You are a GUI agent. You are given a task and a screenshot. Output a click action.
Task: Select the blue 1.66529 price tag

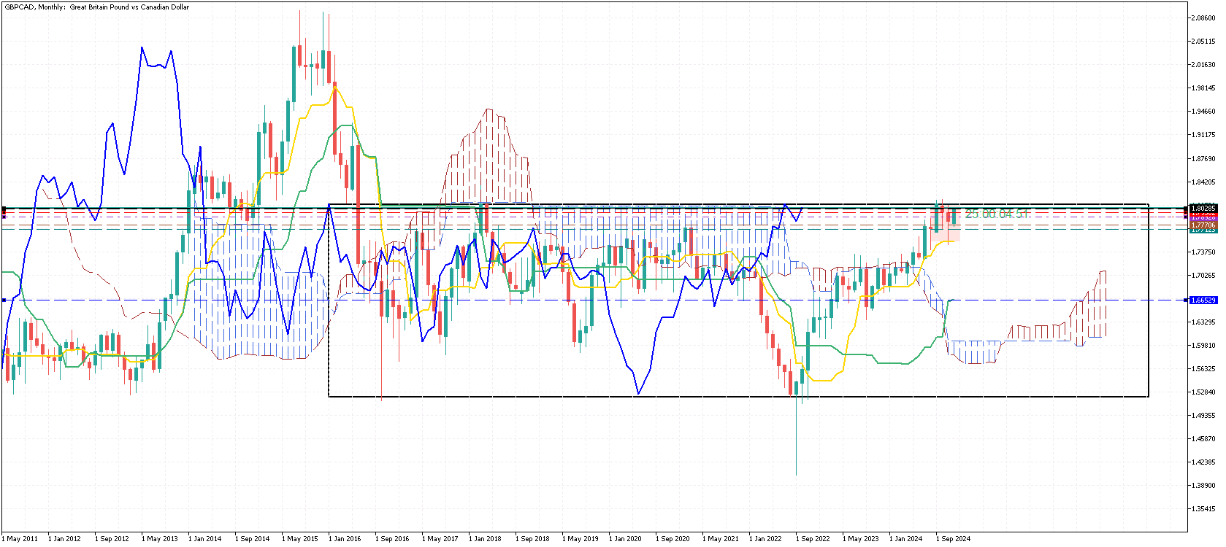(x=1203, y=300)
